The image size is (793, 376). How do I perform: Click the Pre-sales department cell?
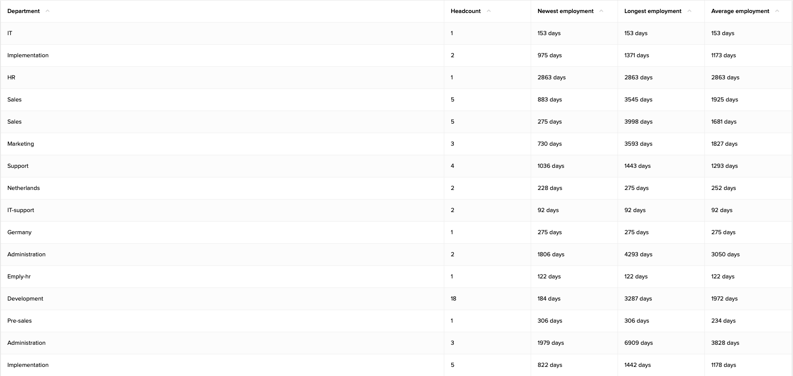(x=20, y=321)
